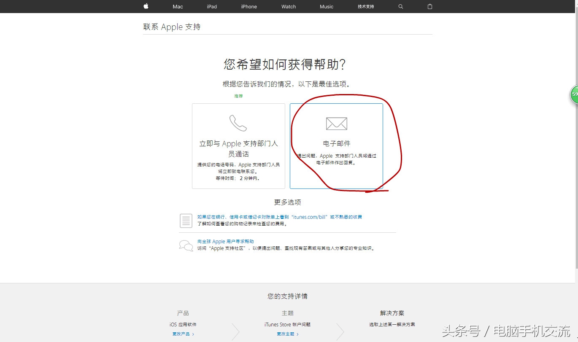Select the 电子邮件 support option card
The width and height of the screenshot is (578, 342).
336,145
